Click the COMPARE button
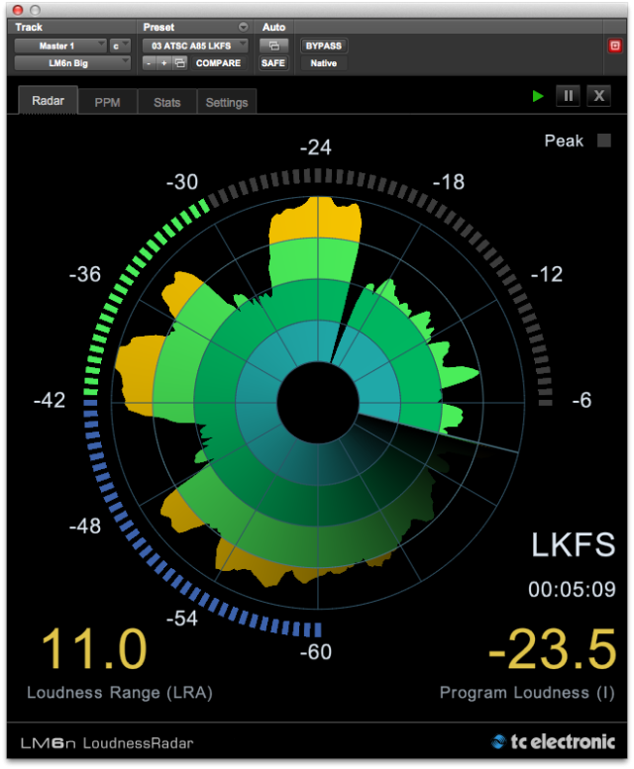Screen dimensions: 634x769 click(x=218, y=63)
